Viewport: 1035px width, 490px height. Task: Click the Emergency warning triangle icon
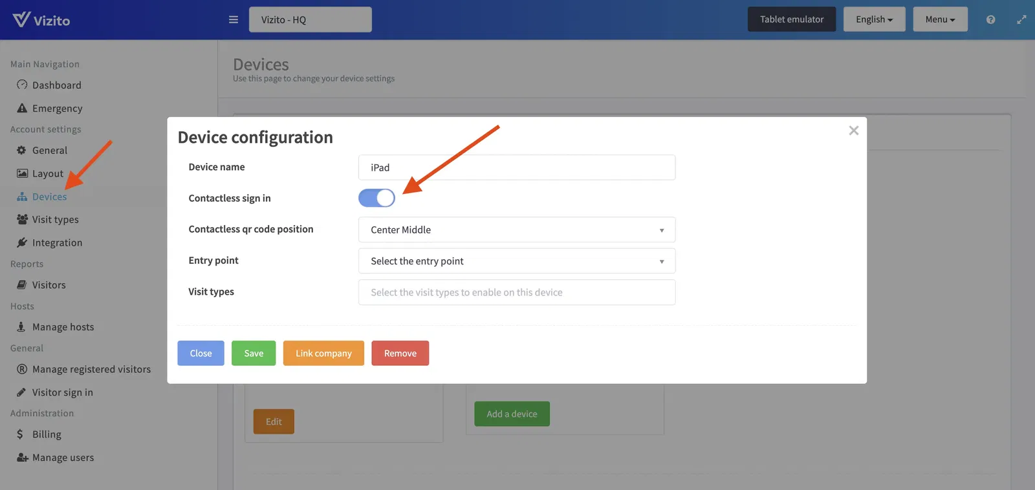22,109
